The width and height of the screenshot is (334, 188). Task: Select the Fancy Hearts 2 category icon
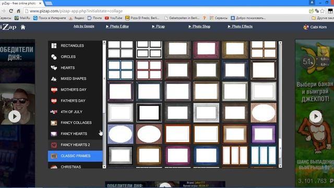(54, 145)
